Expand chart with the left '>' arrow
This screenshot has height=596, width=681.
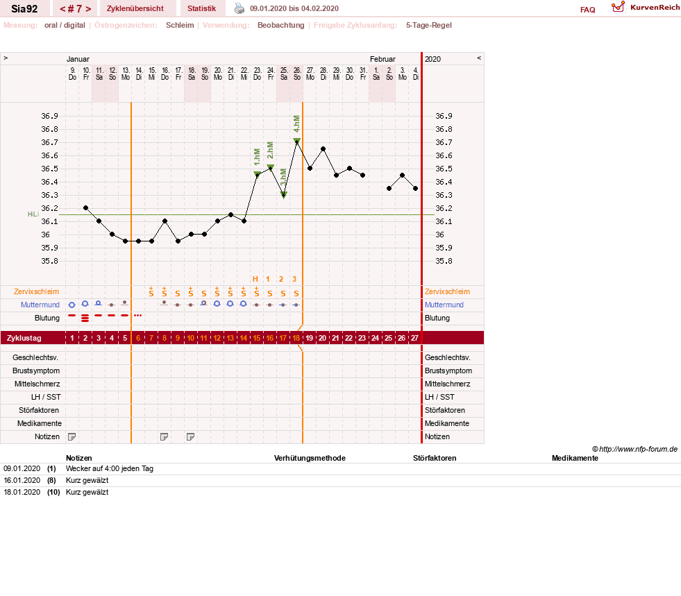(x=6, y=58)
